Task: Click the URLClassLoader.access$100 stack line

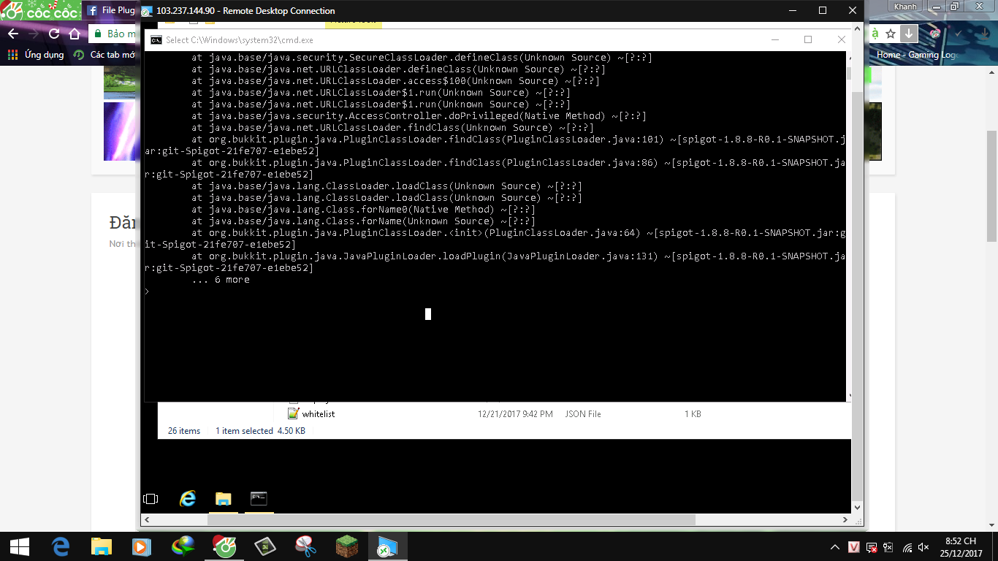Action: [395, 81]
